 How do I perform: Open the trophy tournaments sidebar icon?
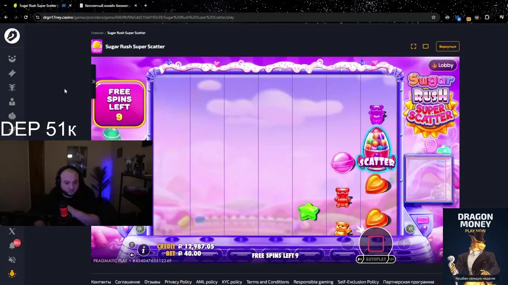[x=12, y=87]
